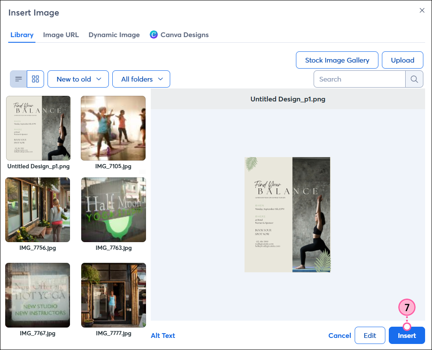Edit the selected Untitled Design image
This screenshot has width=432, height=350.
[x=370, y=335]
